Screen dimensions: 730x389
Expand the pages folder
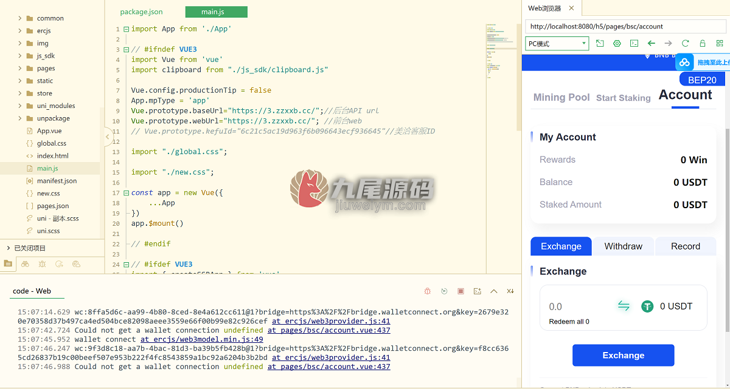(20, 69)
